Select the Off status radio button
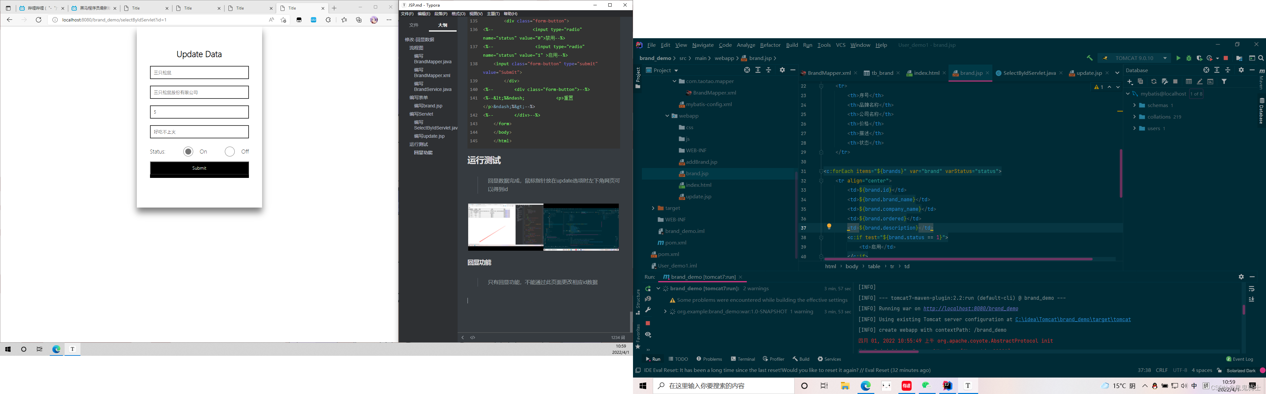 point(229,152)
